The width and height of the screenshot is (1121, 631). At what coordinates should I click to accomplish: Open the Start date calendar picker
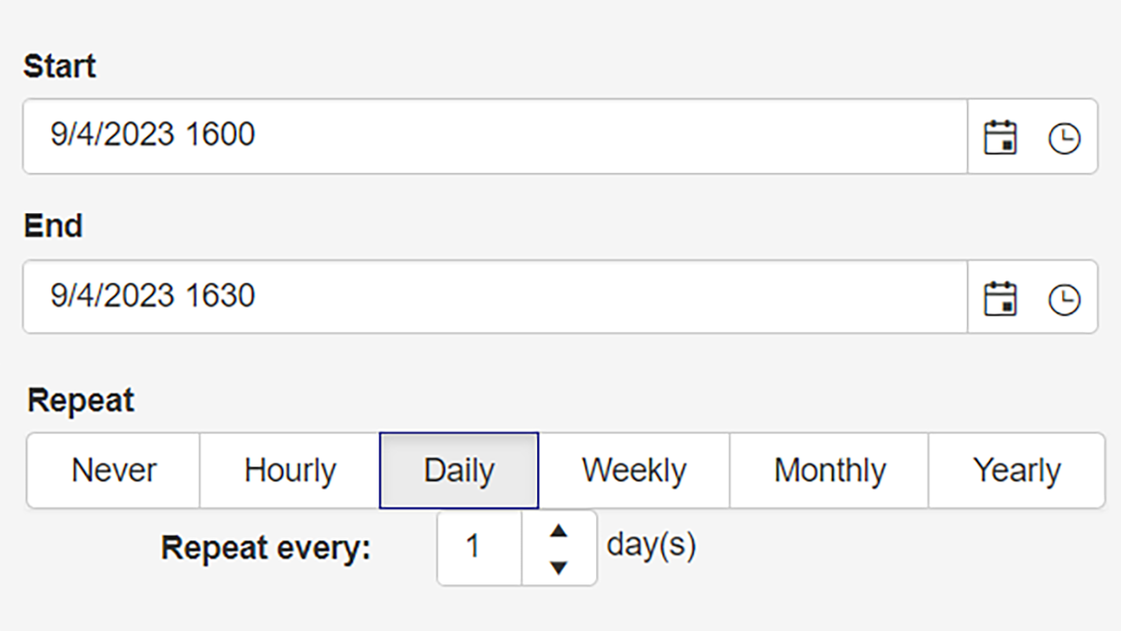click(x=1000, y=137)
